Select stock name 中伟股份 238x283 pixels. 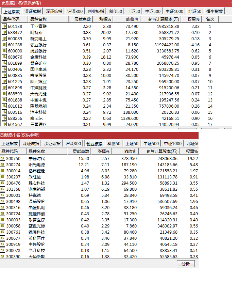click(x=37, y=245)
